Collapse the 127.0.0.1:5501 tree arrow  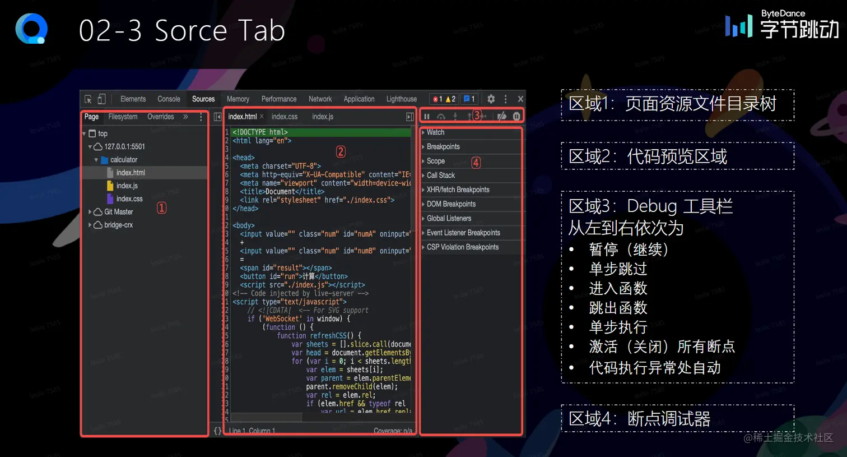click(x=90, y=146)
